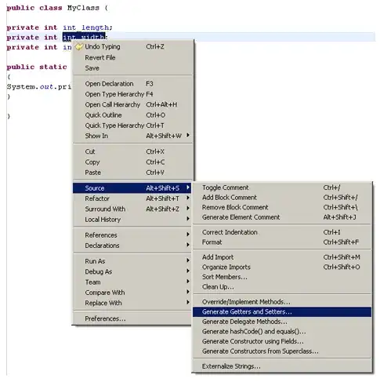
Task: Expand the References submenu arrow
Action: click(x=188, y=235)
